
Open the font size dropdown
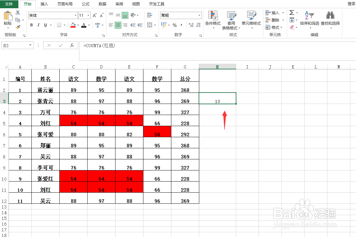click(x=88, y=16)
